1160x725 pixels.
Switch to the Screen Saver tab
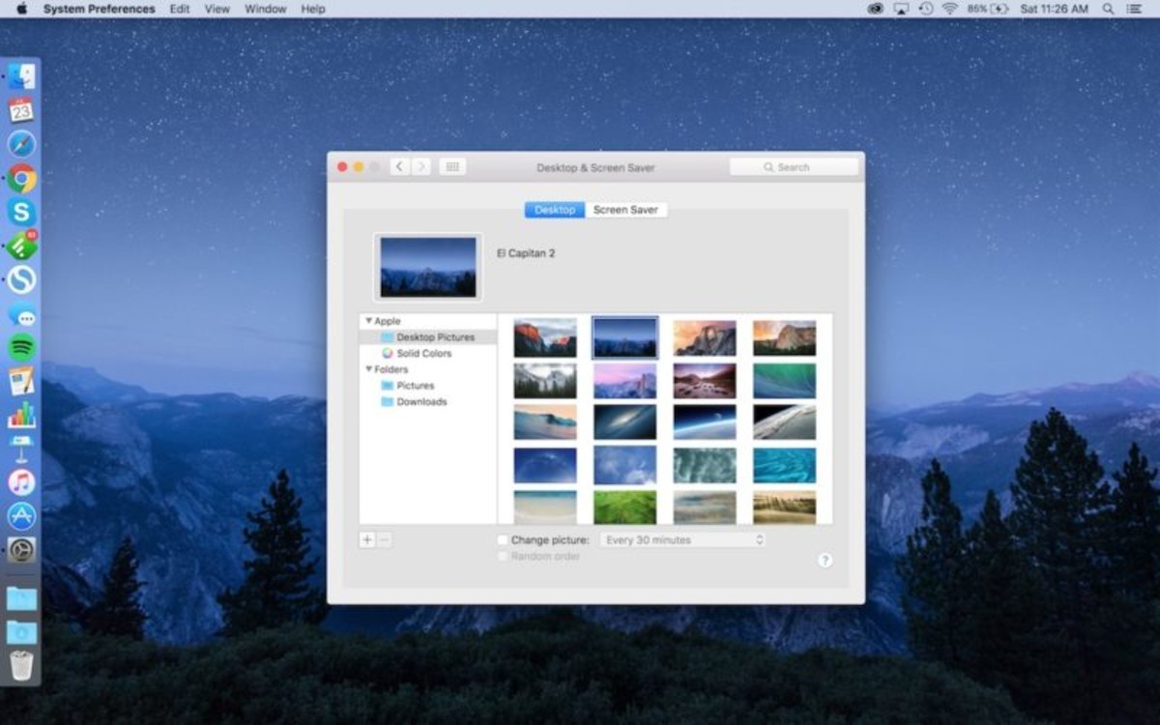(x=625, y=210)
